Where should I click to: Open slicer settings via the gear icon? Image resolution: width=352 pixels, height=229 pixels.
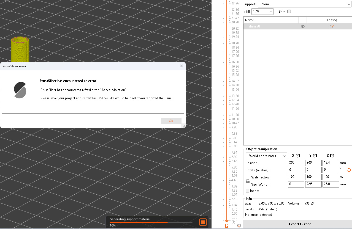[x=239, y=225]
